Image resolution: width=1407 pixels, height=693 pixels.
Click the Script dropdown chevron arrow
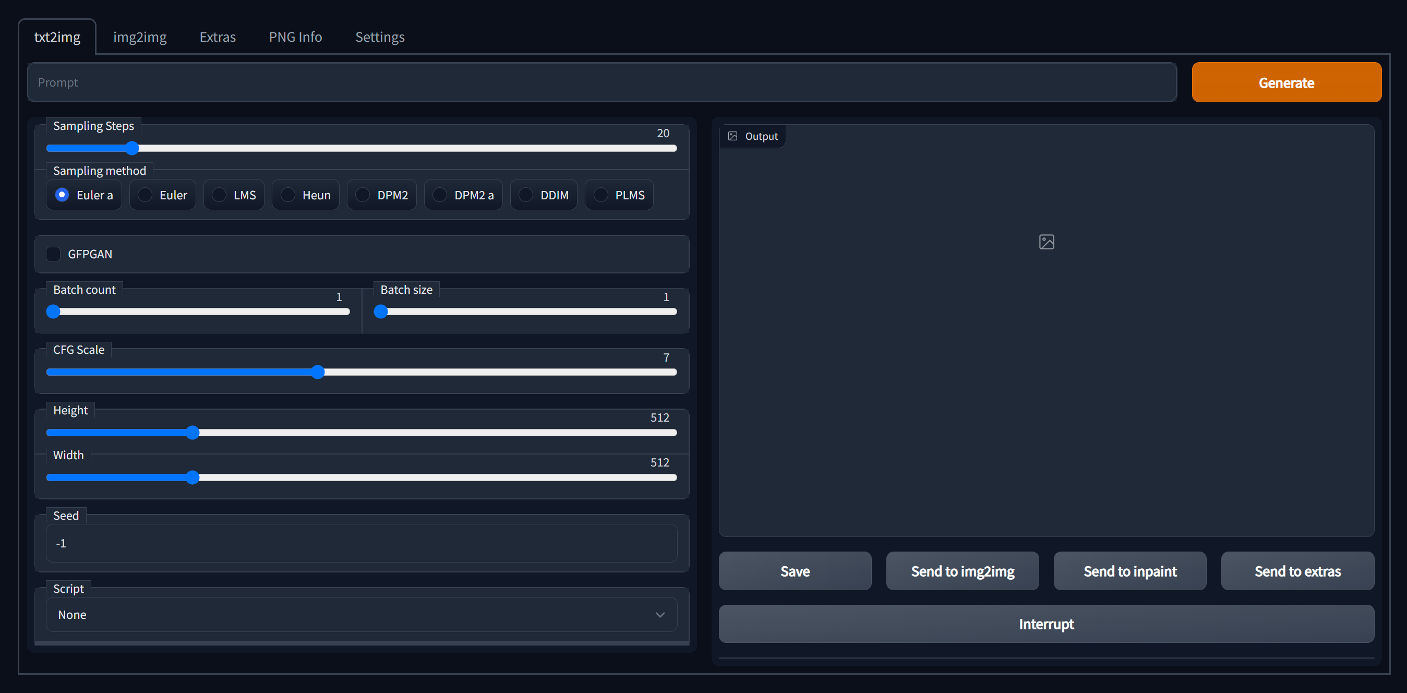click(660, 615)
